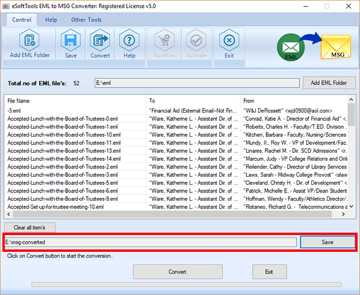Click the Cleveland, Christy H. sender cell
This screenshot has height=295, width=360.
[295, 183]
